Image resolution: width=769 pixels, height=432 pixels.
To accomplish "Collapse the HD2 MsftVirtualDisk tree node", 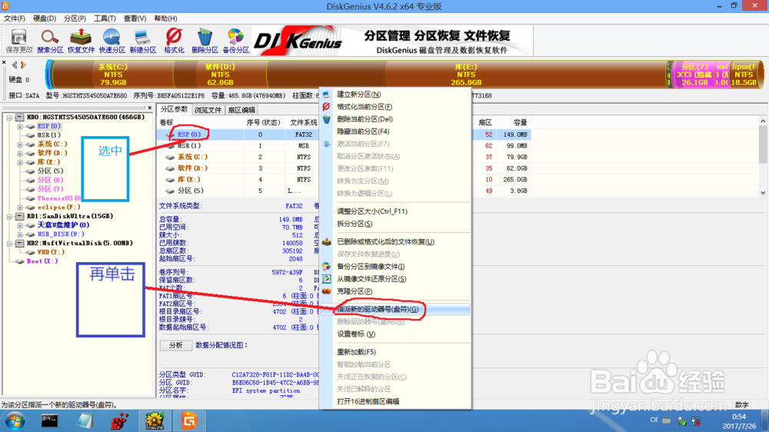I will point(9,243).
